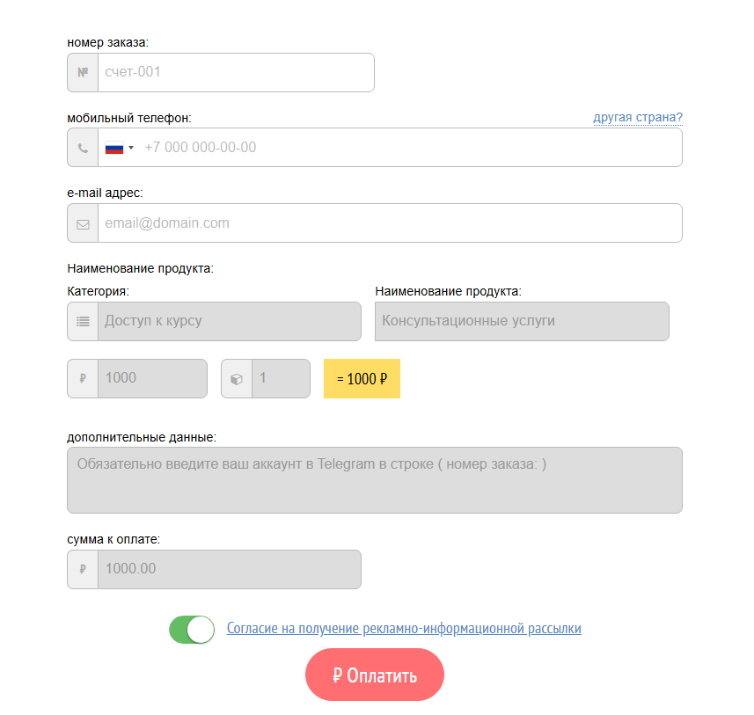The height and width of the screenshot is (715, 754).
Task: Toggle the рекламно-информационной рассылки consent switch
Action: (192, 630)
